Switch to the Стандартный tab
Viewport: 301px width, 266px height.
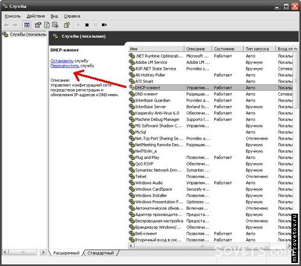(101, 253)
